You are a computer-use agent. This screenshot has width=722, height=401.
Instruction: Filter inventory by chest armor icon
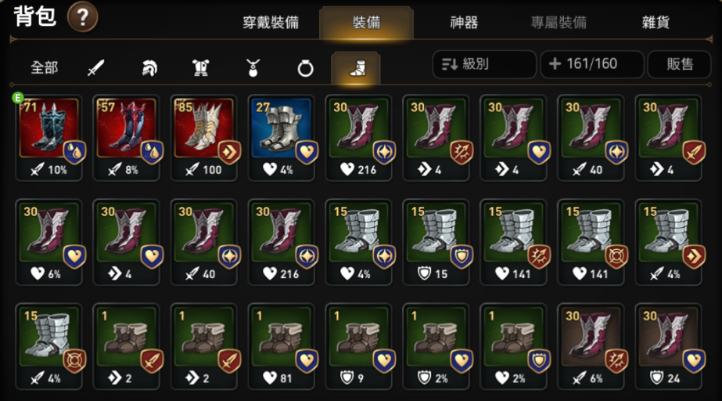pos(201,68)
